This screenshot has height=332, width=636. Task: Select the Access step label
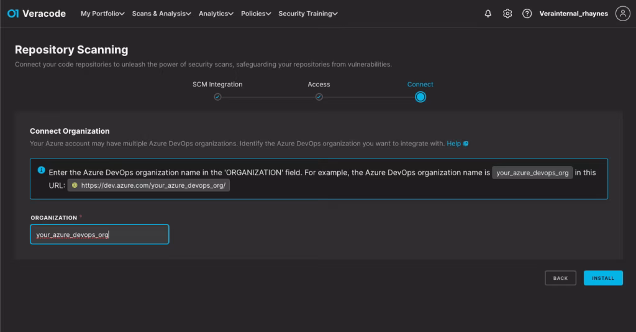[x=319, y=85]
